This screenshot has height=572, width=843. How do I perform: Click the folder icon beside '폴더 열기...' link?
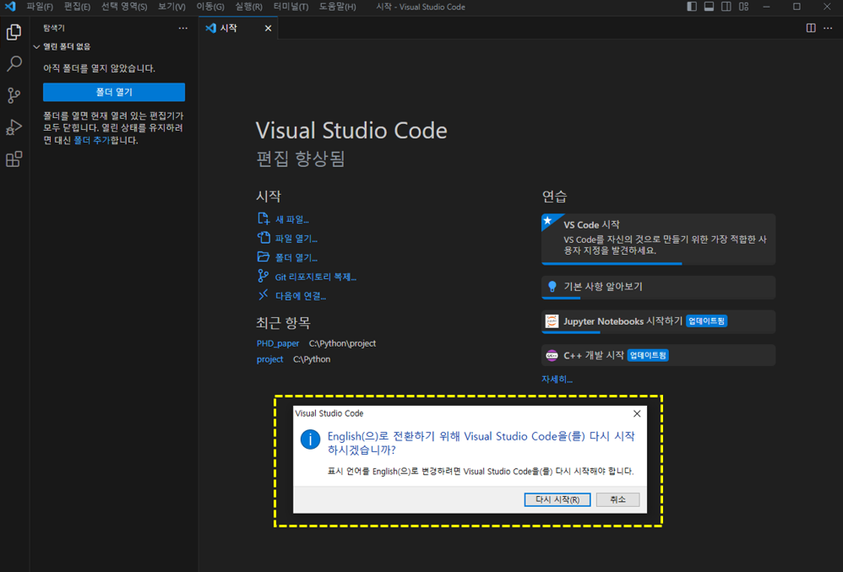pos(263,256)
